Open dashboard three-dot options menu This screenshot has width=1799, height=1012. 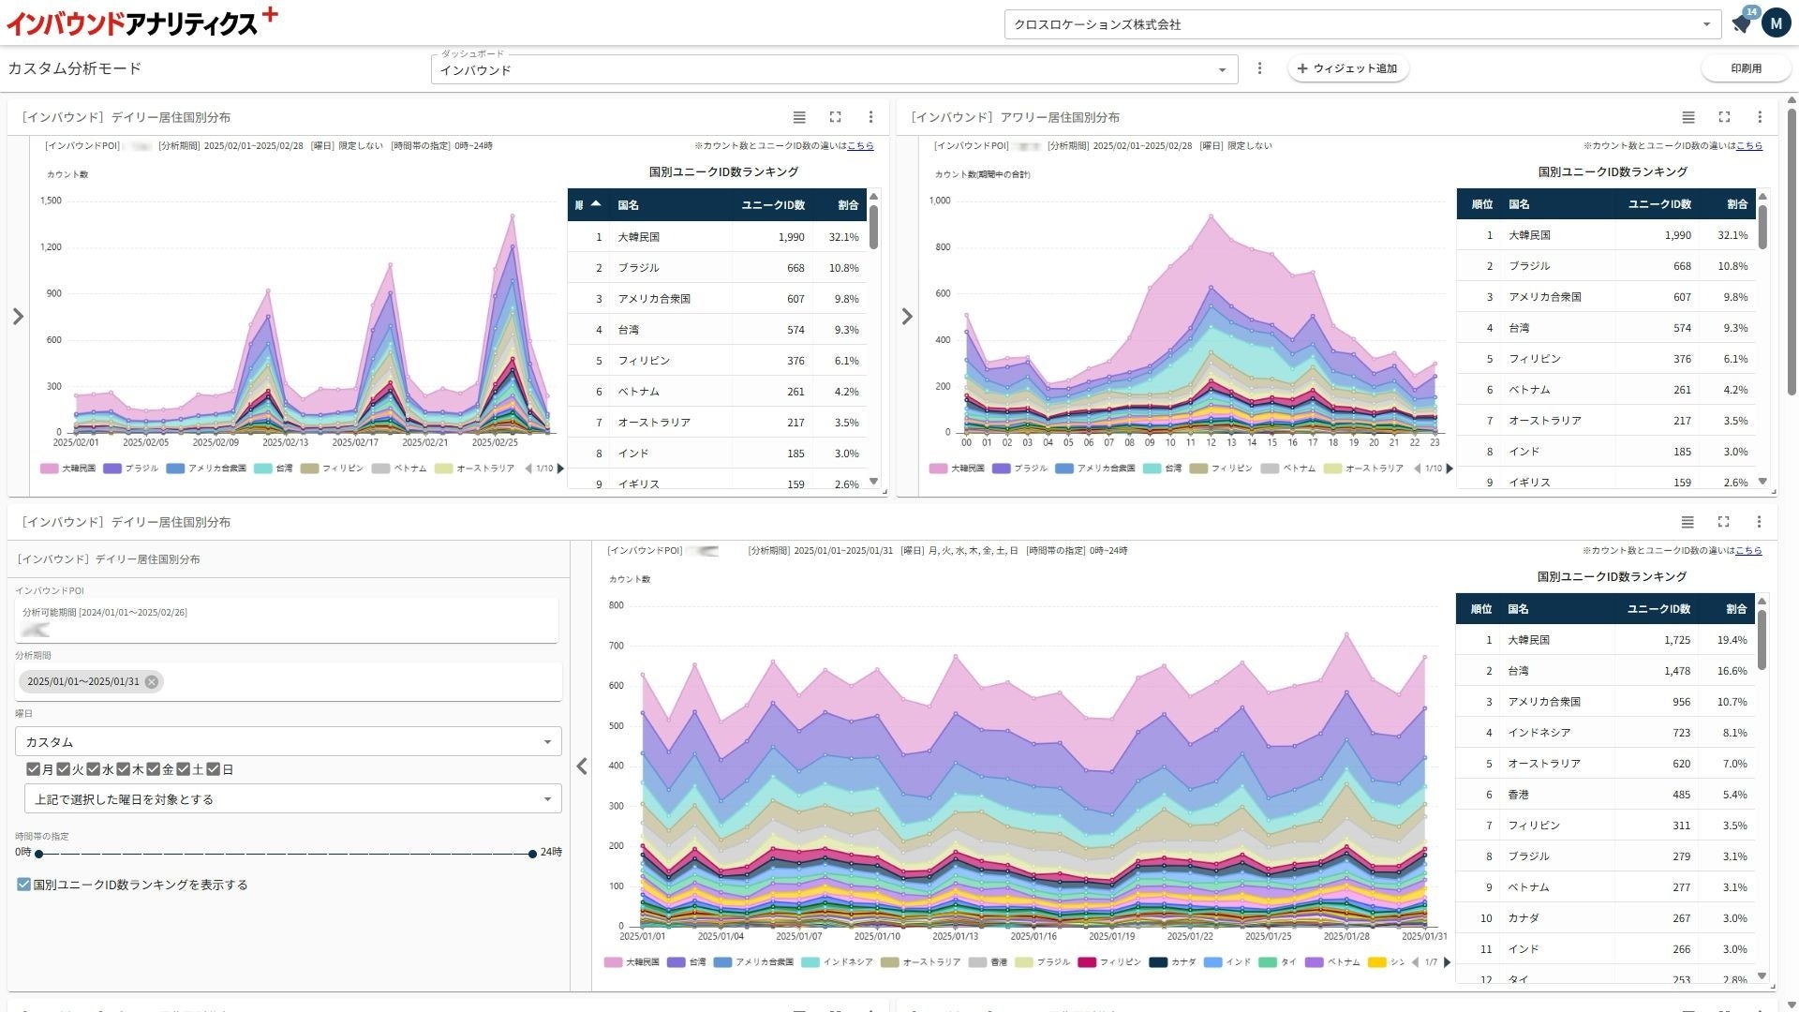(x=1259, y=68)
